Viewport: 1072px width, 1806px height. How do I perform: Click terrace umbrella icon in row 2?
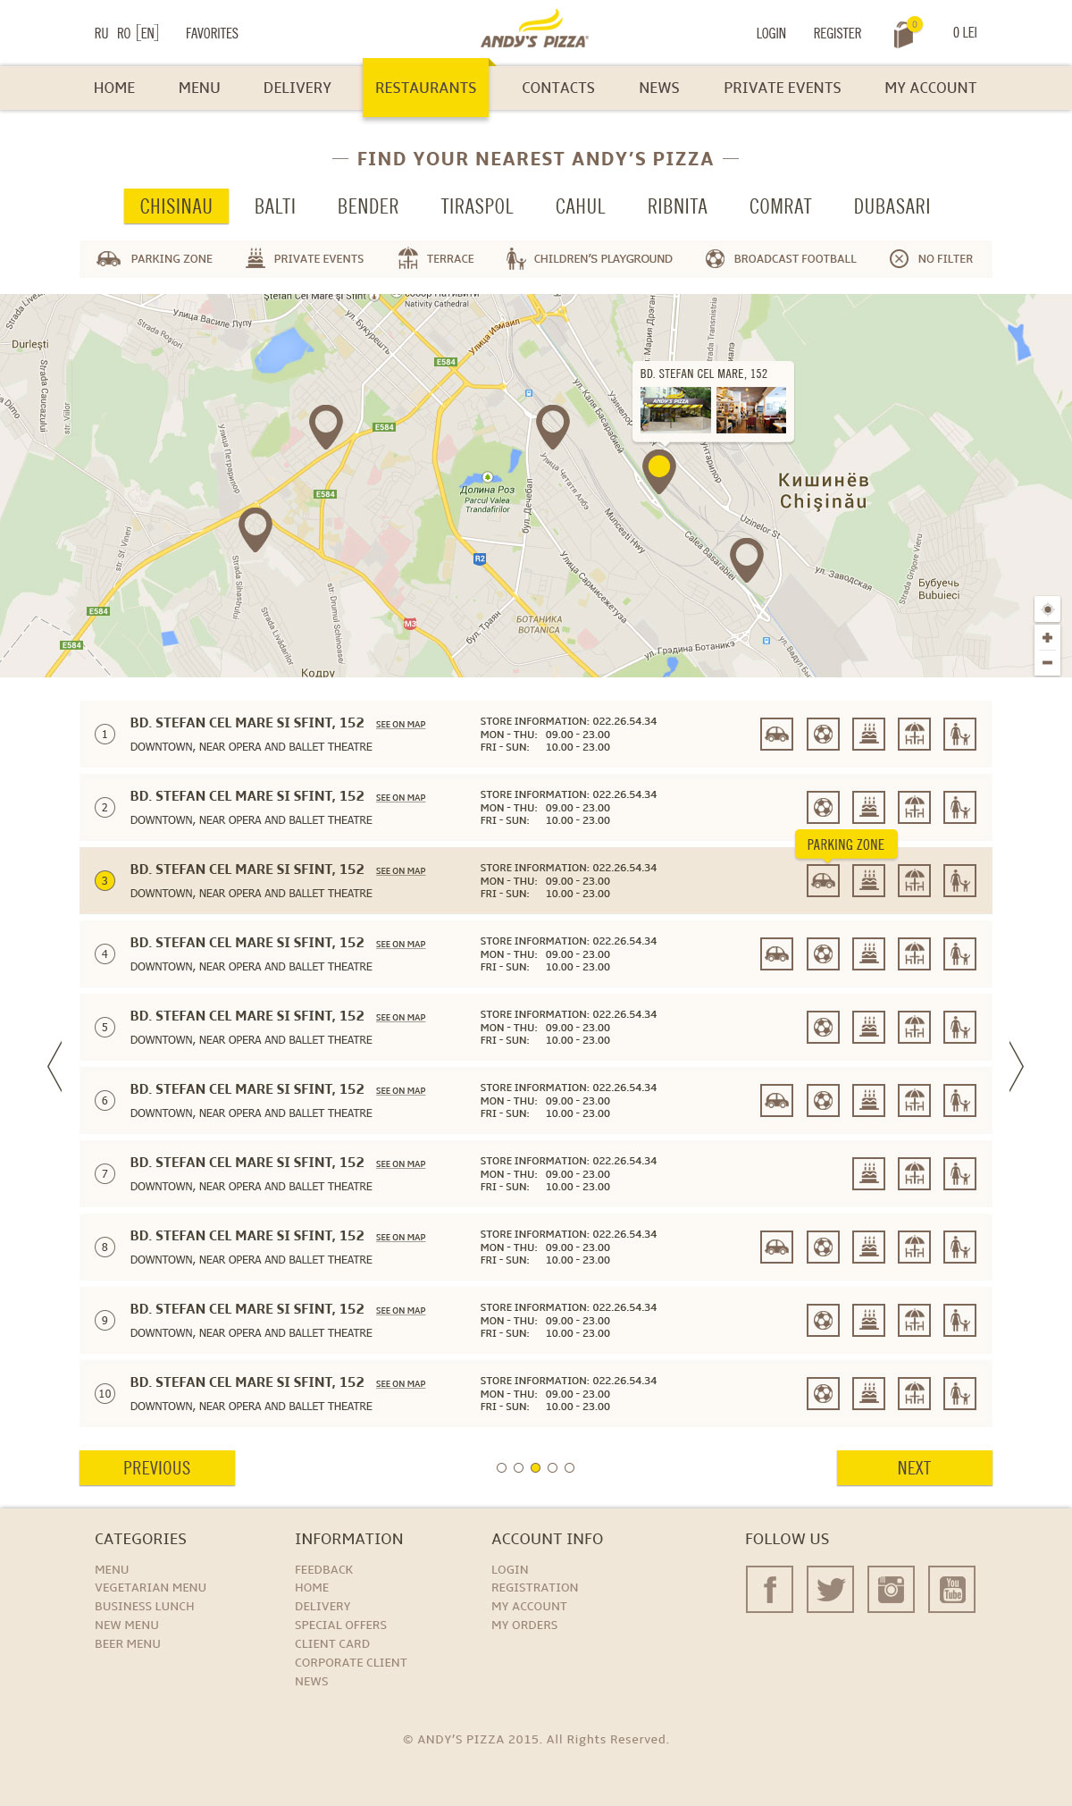(914, 808)
